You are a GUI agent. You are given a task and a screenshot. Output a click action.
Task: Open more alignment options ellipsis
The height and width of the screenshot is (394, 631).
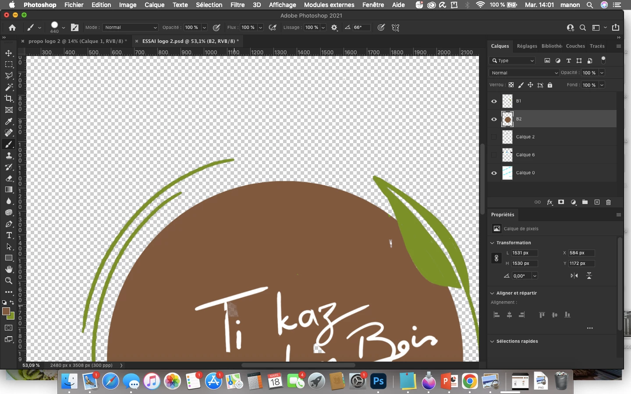[x=590, y=328]
